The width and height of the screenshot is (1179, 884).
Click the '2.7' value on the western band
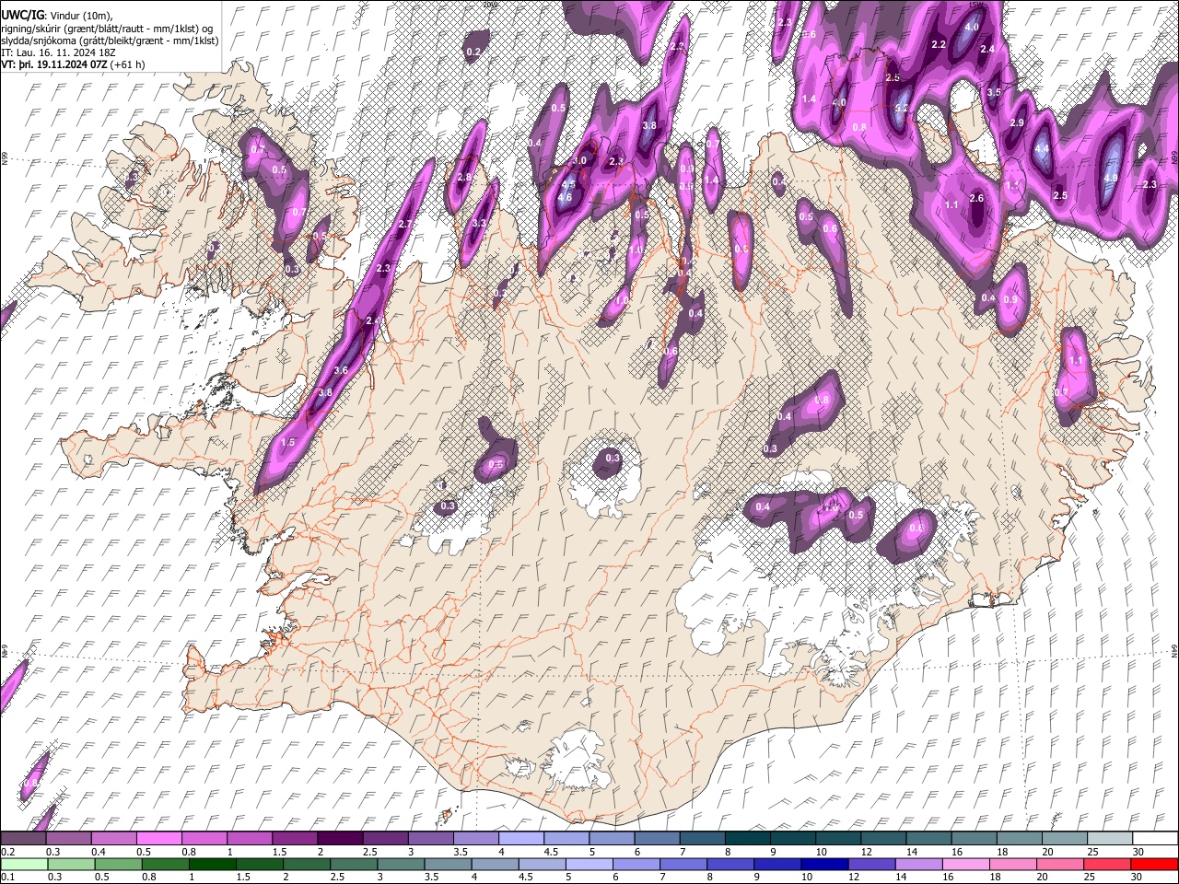click(404, 225)
